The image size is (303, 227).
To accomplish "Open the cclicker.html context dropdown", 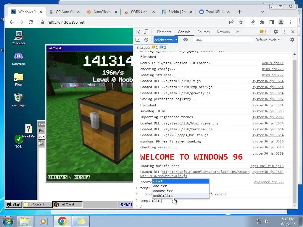I will pos(166,40).
